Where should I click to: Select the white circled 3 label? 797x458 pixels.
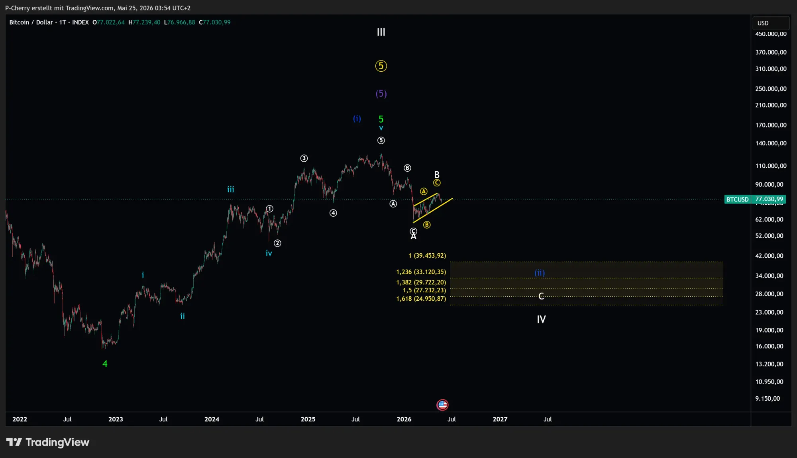point(304,158)
